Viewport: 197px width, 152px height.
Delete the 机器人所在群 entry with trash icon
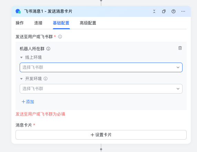(180, 48)
